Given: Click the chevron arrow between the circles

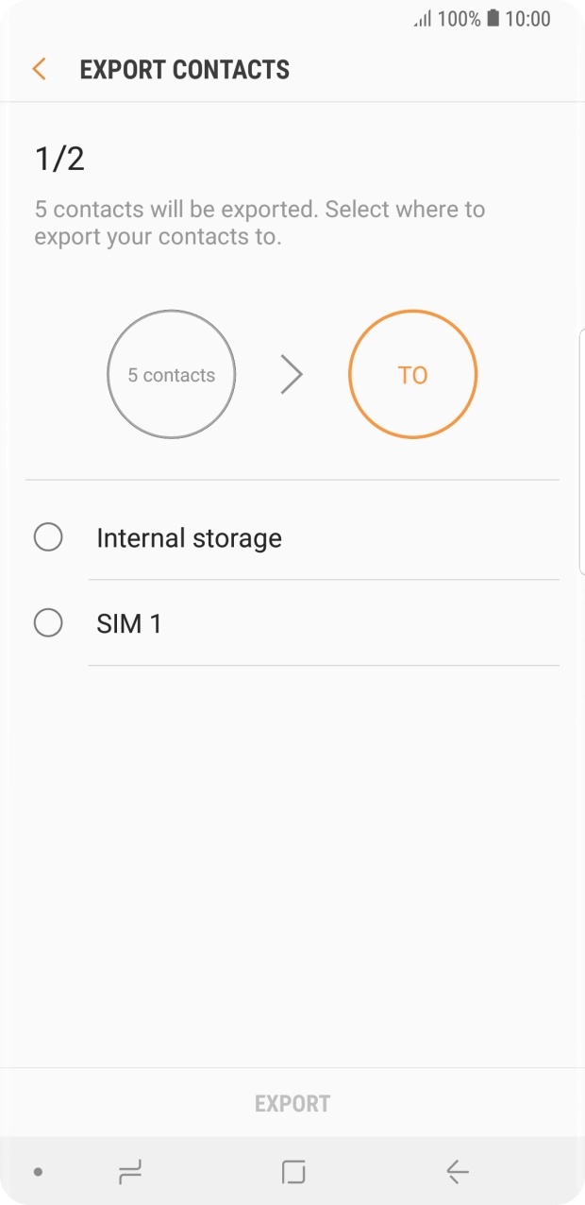Looking at the screenshot, I should tap(292, 375).
